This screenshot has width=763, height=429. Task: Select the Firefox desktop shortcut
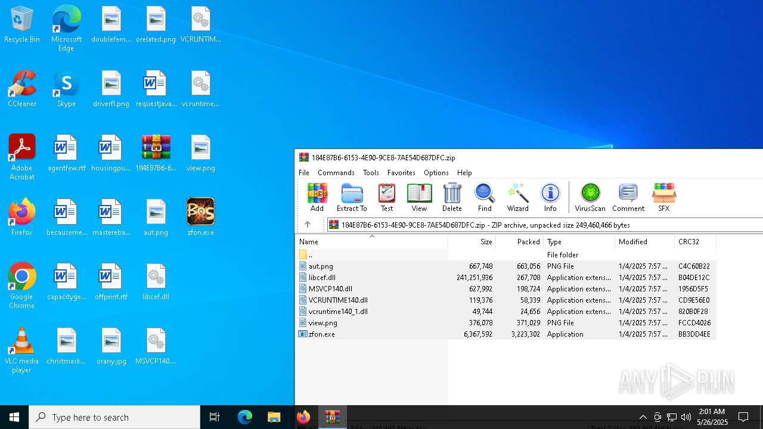[x=22, y=218]
